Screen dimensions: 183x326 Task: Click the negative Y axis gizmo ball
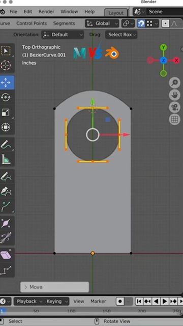pos(164,73)
